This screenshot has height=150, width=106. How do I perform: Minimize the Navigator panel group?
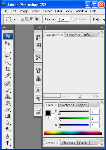tap(98, 32)
